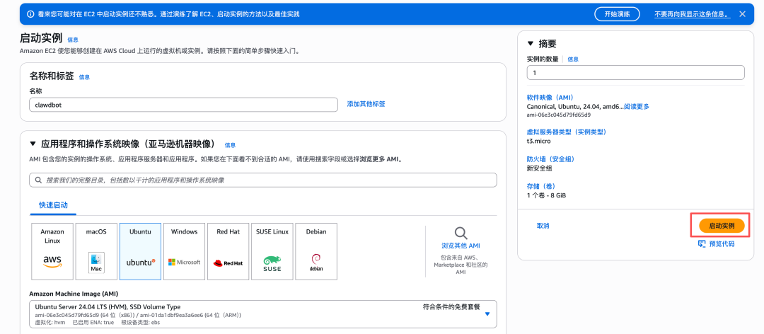Open 存储（卷）link in summary
Screen dimensions: 764x334
541,186
